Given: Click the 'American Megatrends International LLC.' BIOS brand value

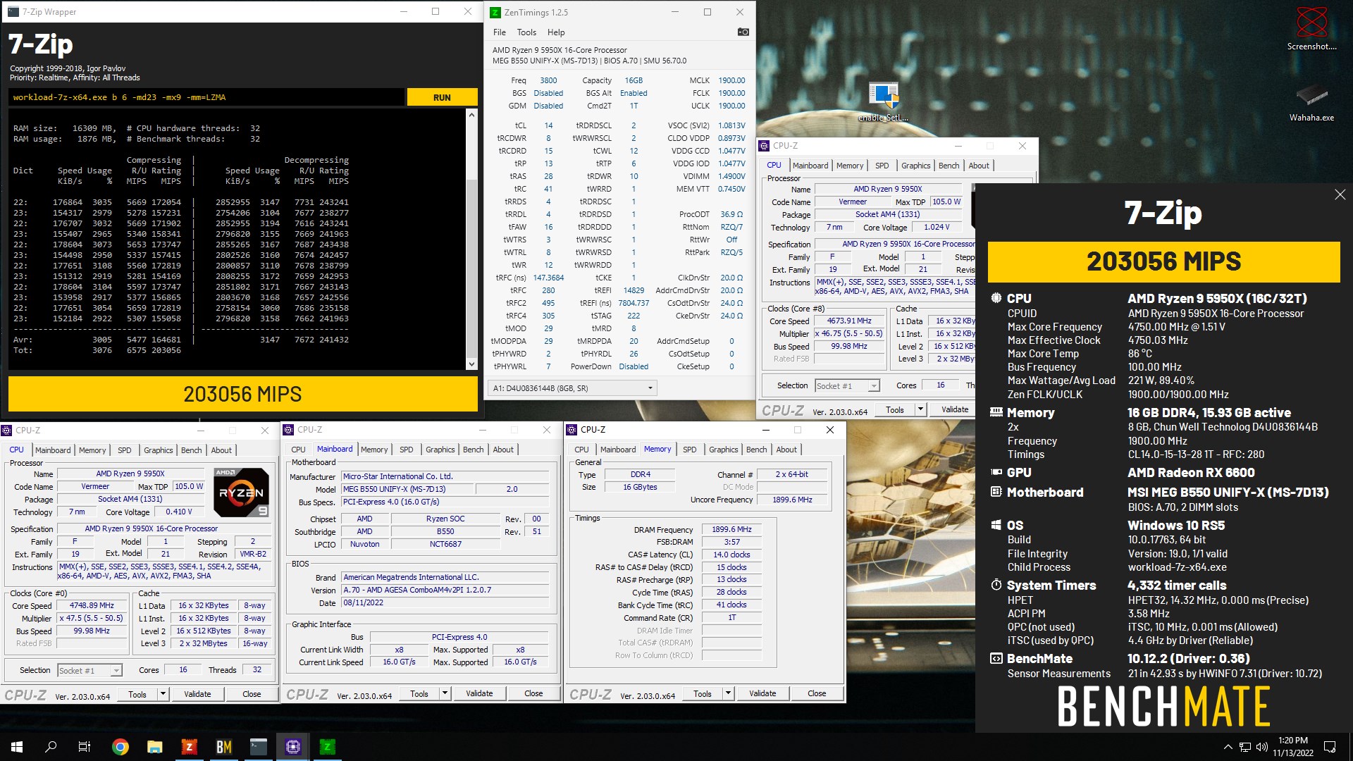Looking at the screenshot, I should pos(445,577).
